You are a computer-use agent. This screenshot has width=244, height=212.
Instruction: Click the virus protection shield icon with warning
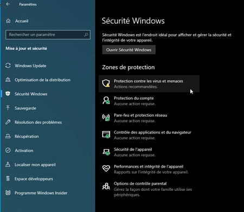coord(106,83)
